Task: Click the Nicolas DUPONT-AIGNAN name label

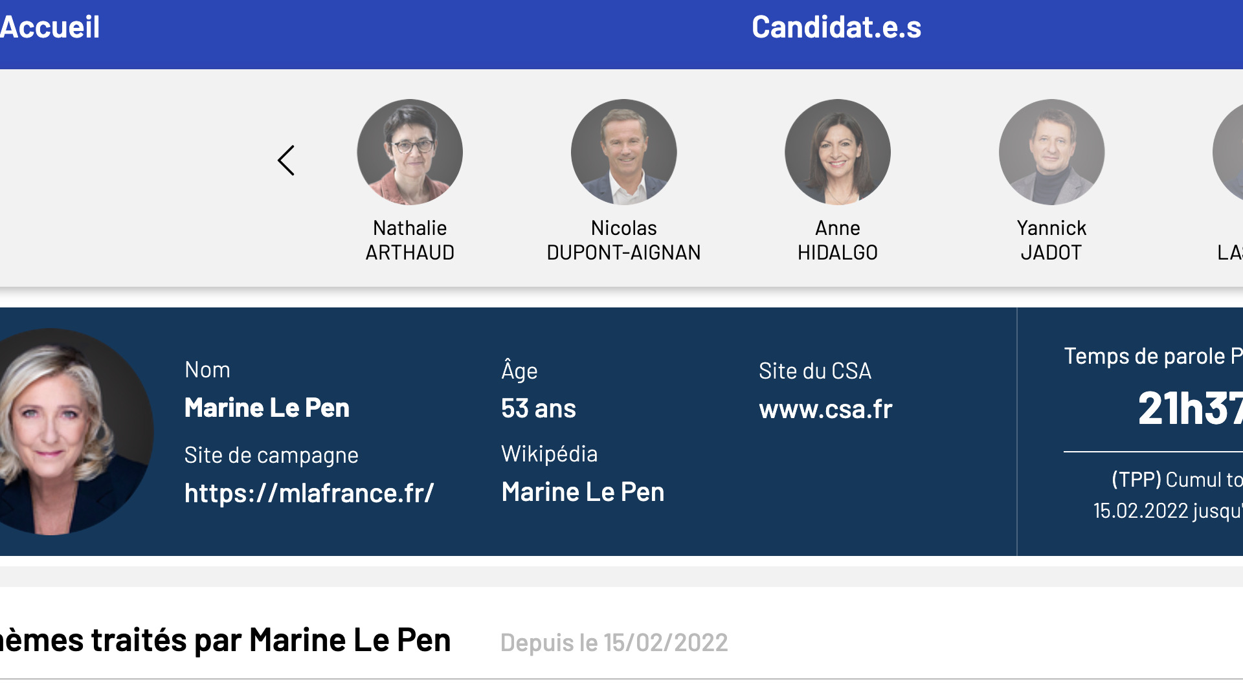Action: [624, 240]
